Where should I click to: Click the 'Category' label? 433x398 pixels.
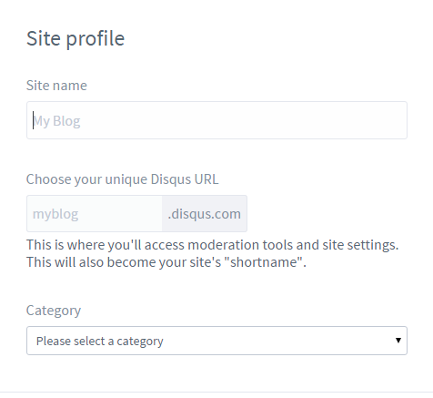click(x=54, y=311)
